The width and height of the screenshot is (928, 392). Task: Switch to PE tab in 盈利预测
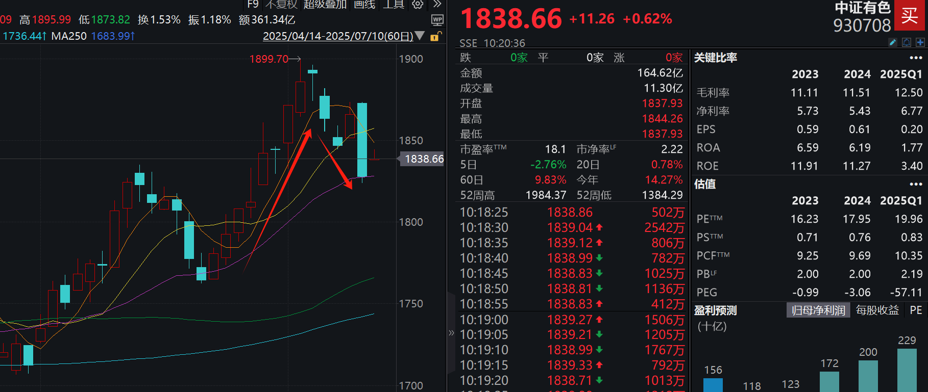click(x=916, y=310)
